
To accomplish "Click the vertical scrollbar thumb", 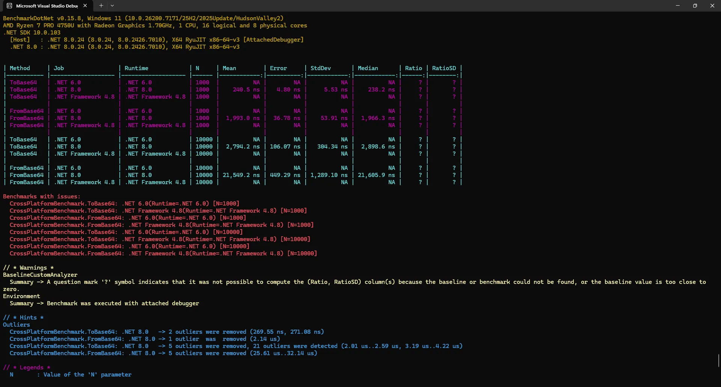I will pos(718,360).
